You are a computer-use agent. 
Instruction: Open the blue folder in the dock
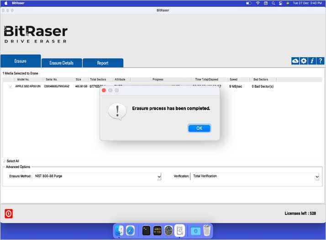195,231
